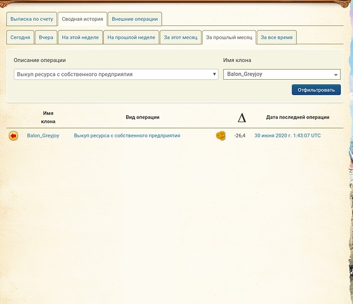Click the Дата последней операции column header

298,117
